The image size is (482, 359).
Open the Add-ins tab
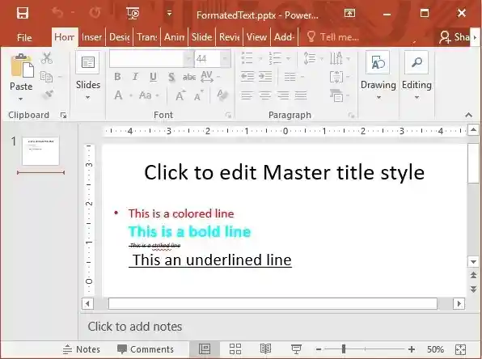tap(284, 37)
